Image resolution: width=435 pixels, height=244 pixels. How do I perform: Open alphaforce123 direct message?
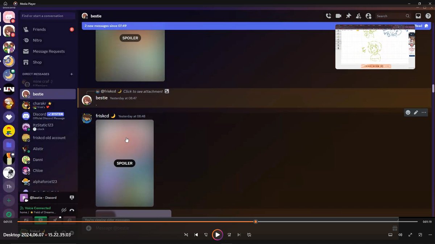click(x=48, y=181)
